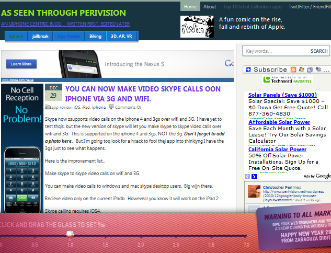Open the perivision.net google-body-browser URL
The height and width of the screenshot is (253, 331).
[x=293, y=195]
